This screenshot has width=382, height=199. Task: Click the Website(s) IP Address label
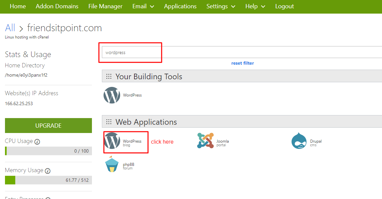[x=32, y=93]
